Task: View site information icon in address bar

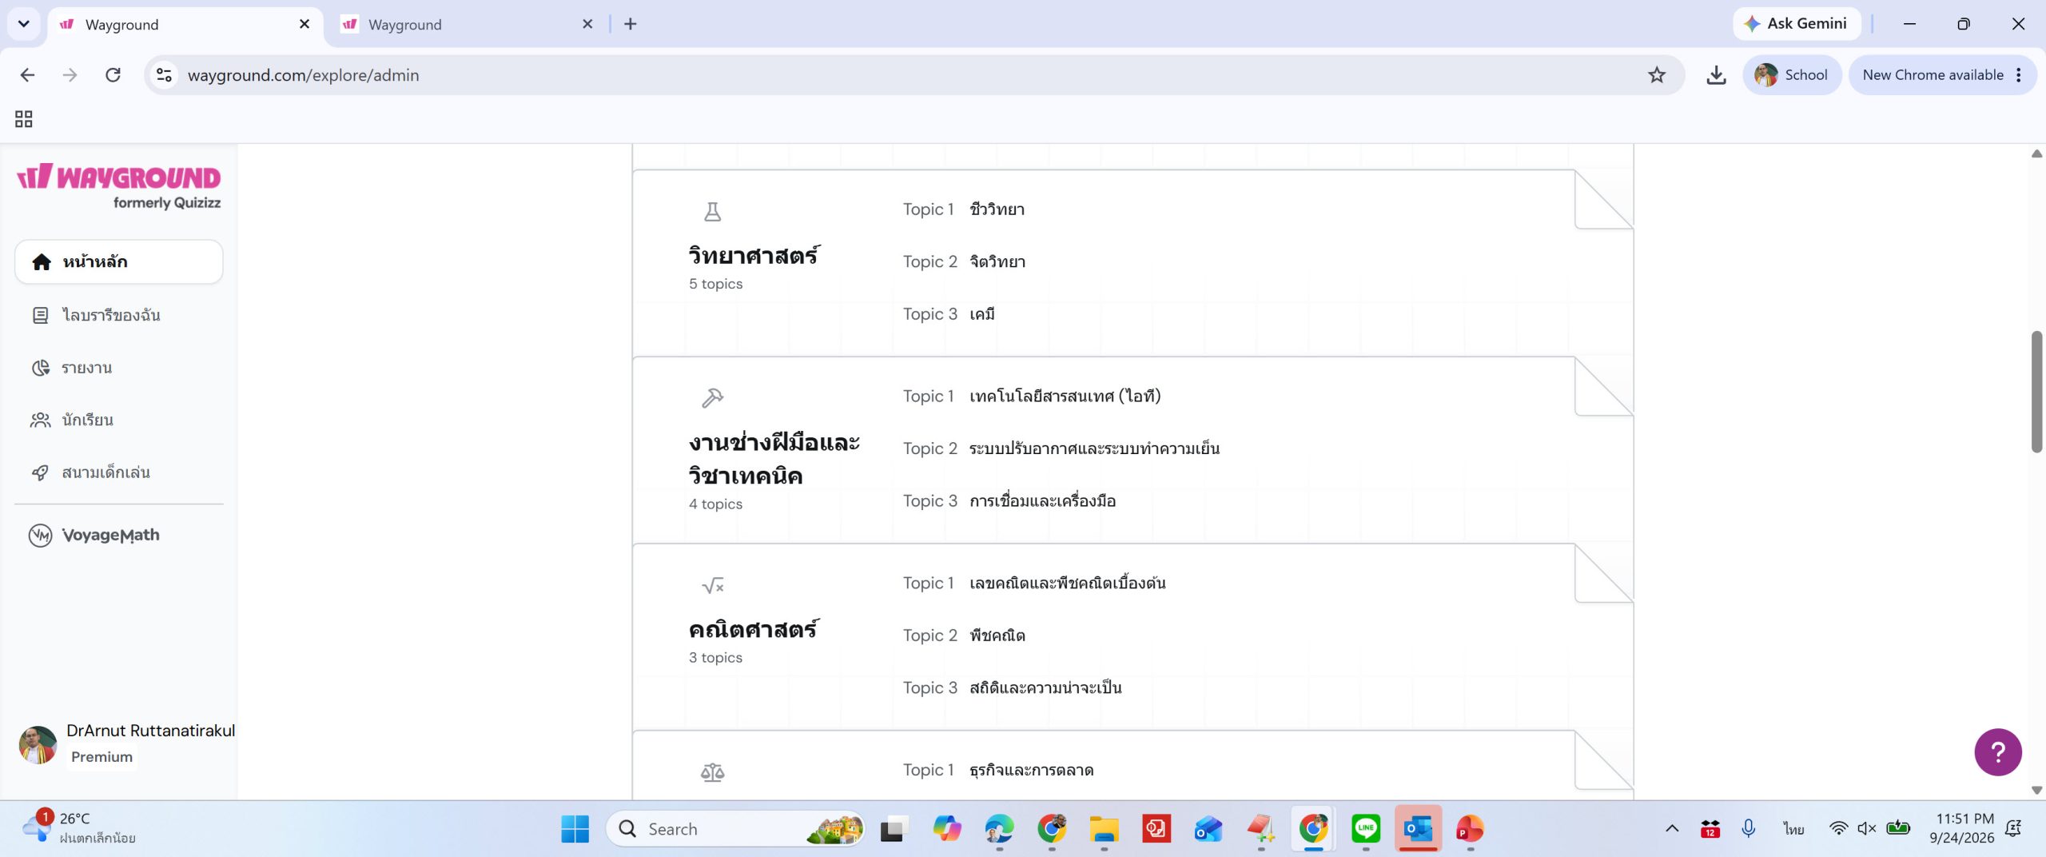Action: point(164,75)
